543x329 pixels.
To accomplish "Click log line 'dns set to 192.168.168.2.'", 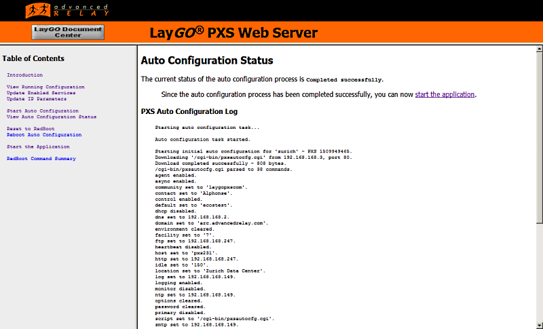I will point(192,217).
